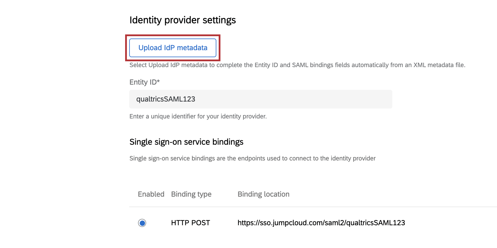Focus the Entity ID input field
This screenshot has height=248, width=497.
coord(261,99)
